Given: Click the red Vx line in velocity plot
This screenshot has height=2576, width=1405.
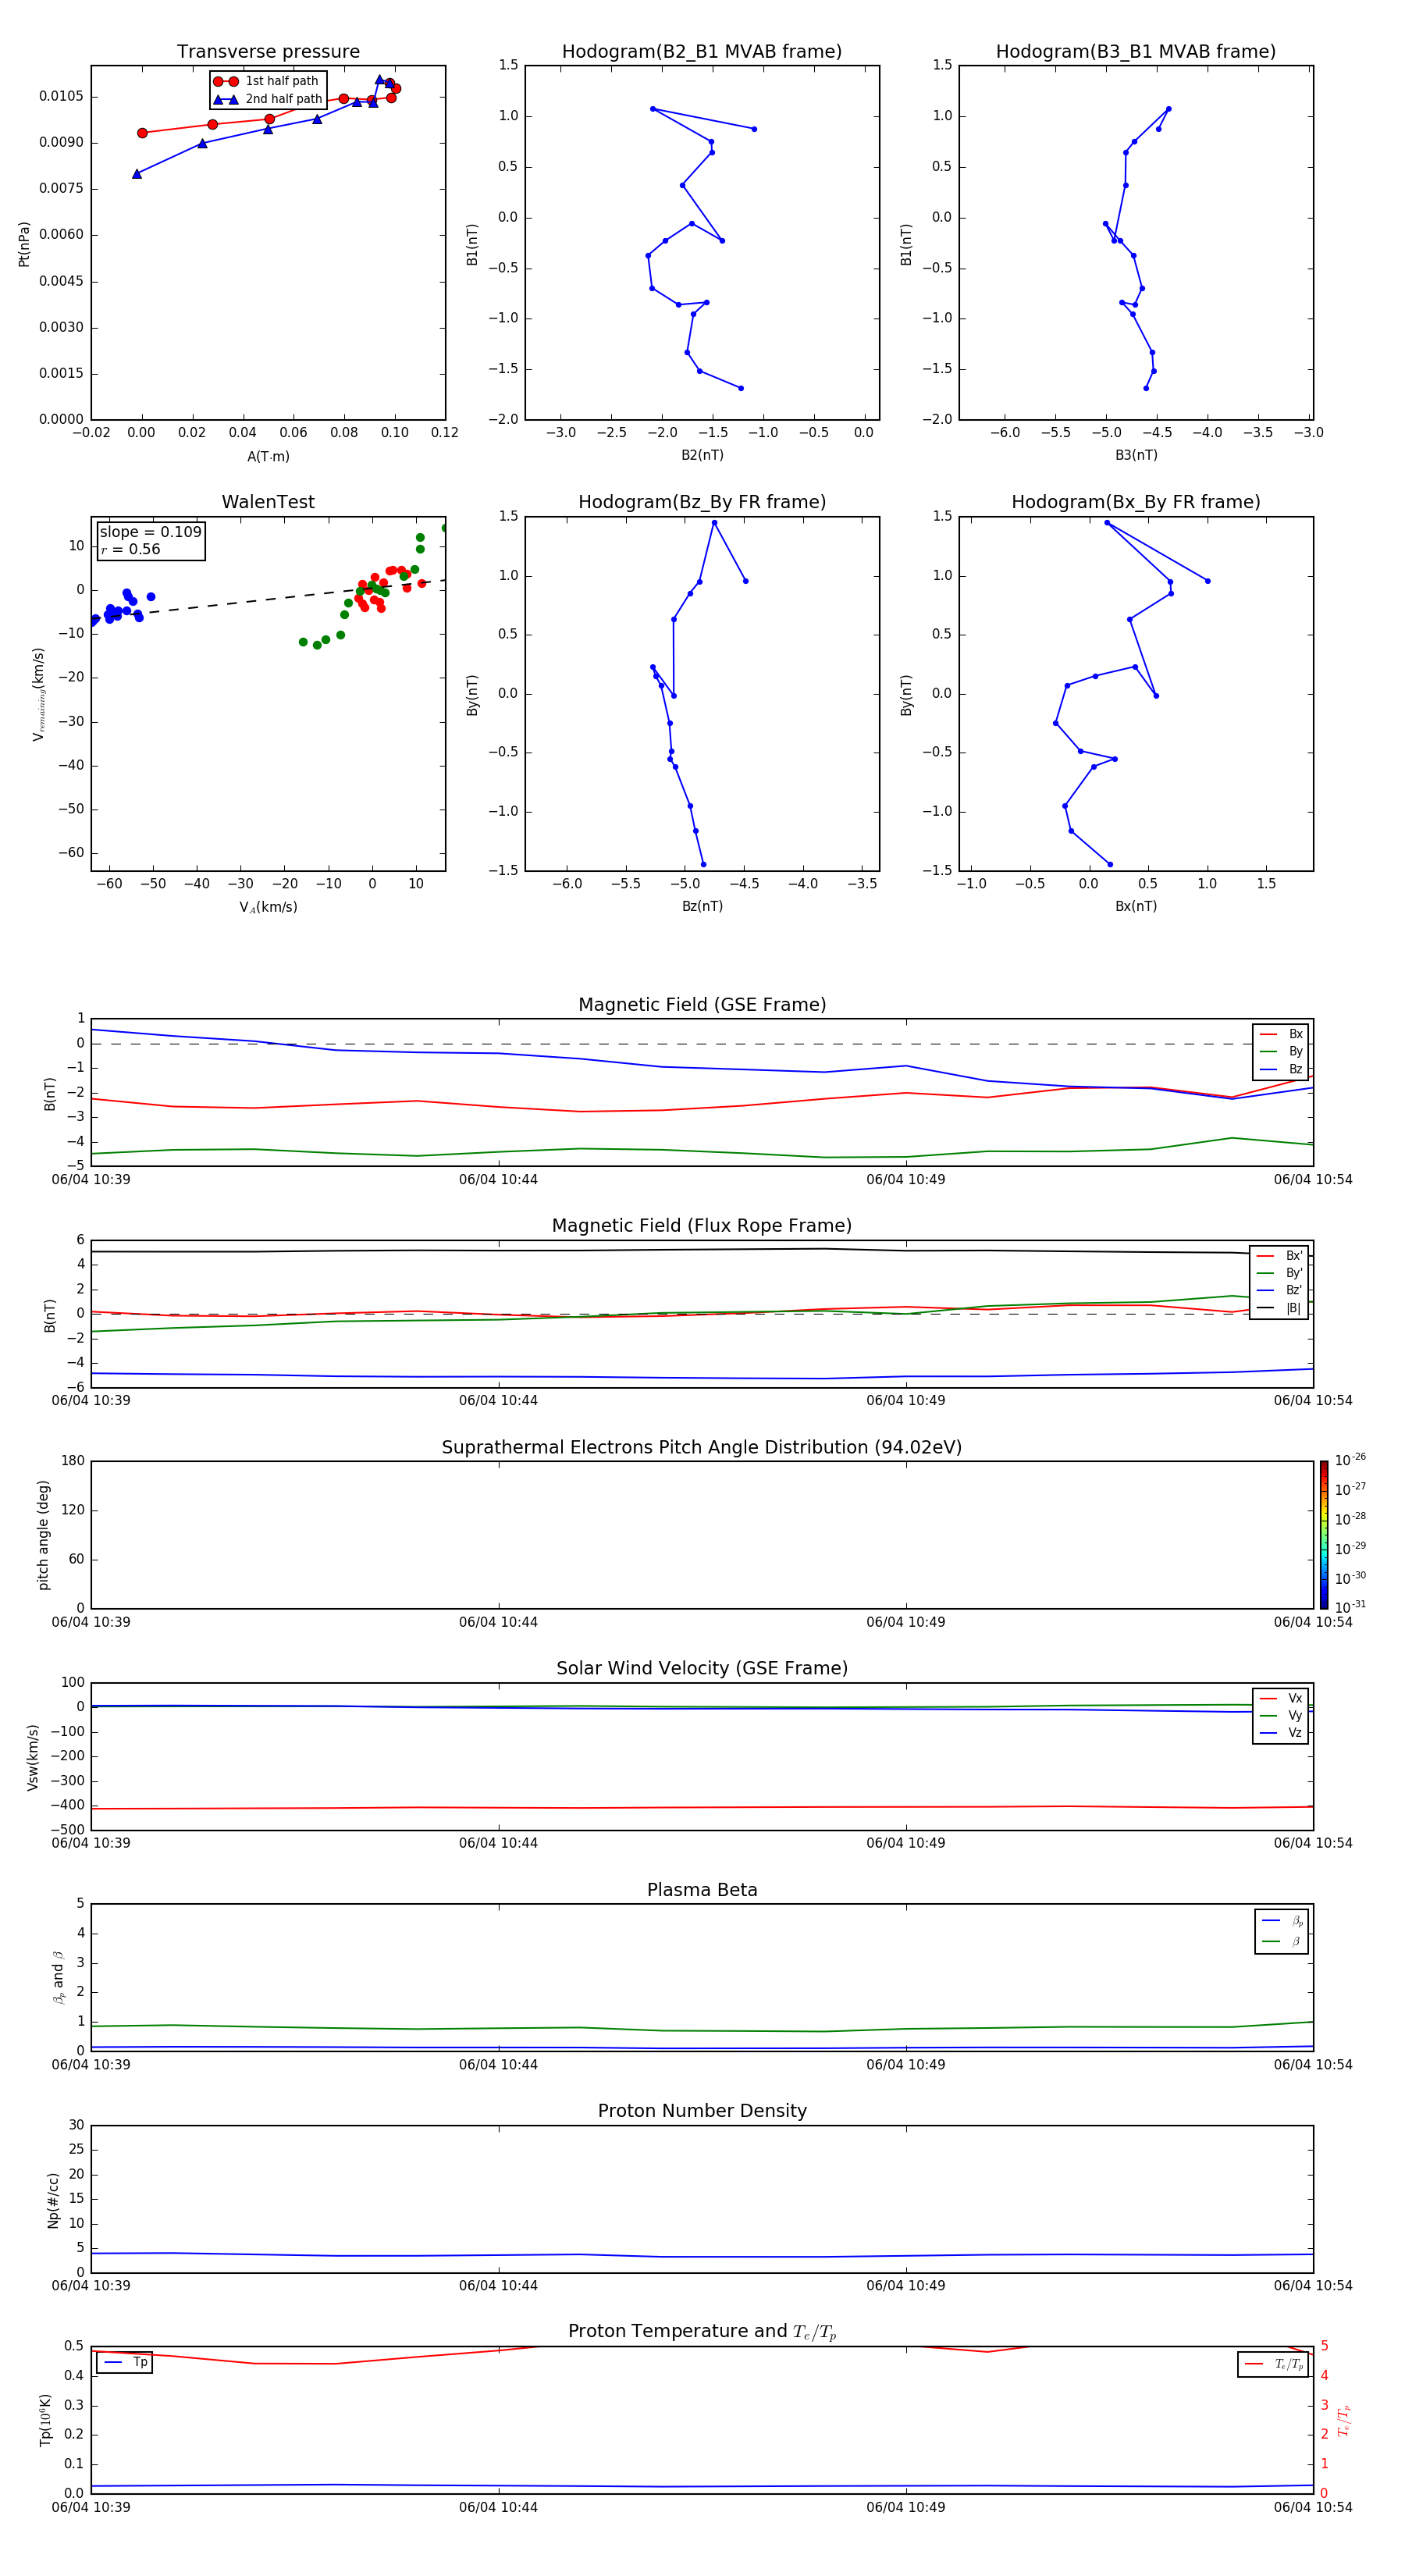Looking at the screenshot, I should click(x=702, y=1808).
